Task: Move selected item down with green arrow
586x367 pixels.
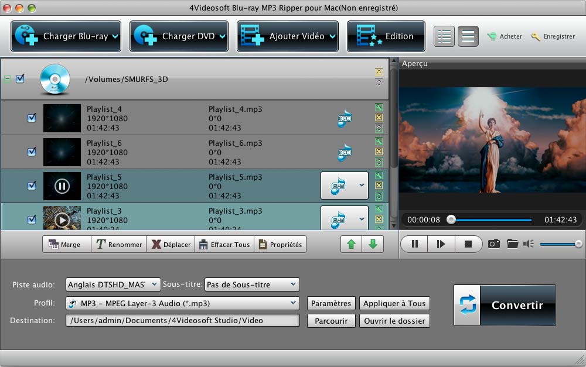Action: click(x=373, y=244)
